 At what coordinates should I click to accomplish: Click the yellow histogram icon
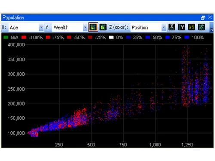click(191, 27)
